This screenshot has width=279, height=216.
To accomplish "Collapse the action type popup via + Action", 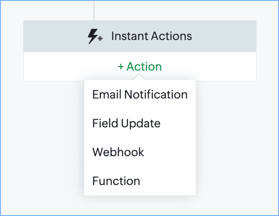I will 140,67.
